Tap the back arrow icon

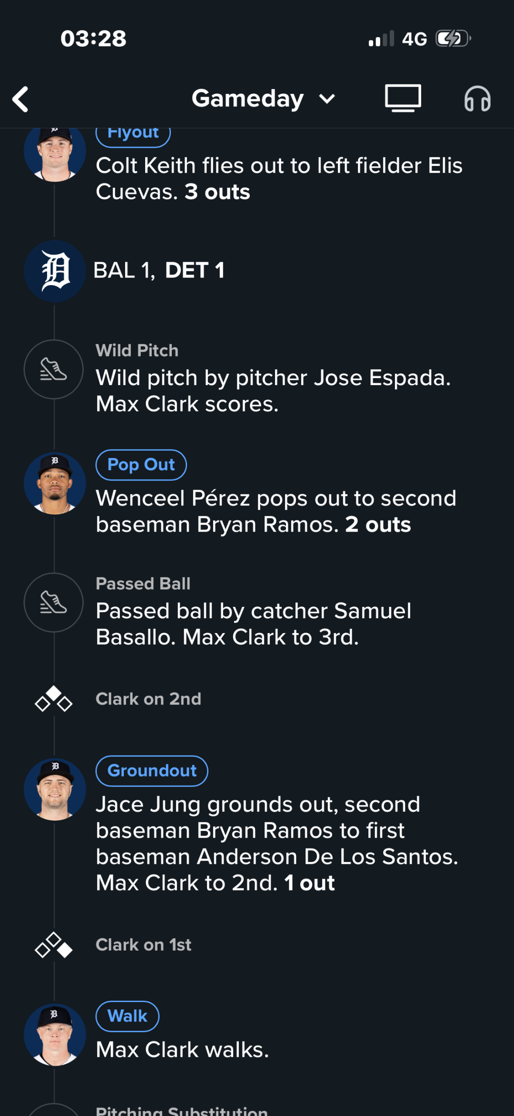[21, 99]
